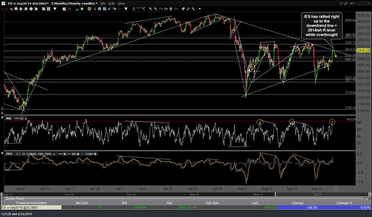Select the parallel channel lines tool
The image size is (372, 217).
pyautogui.click(x=143, y=9)
